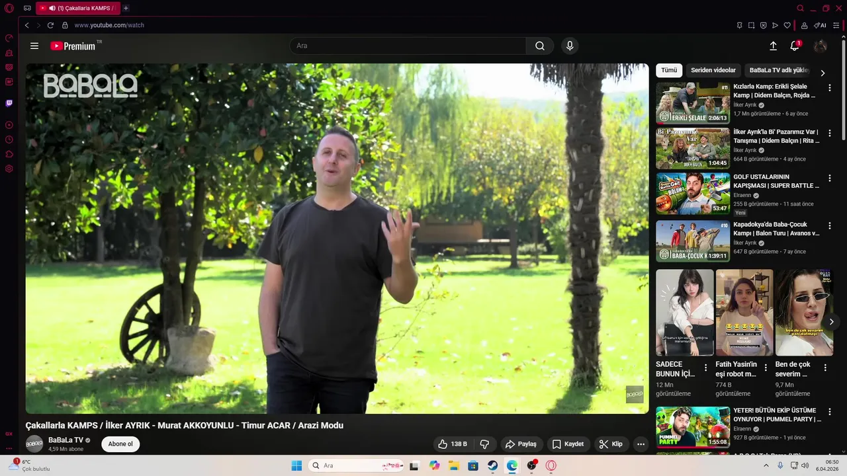Open taskbar volume speaker icon

point(805,465)
